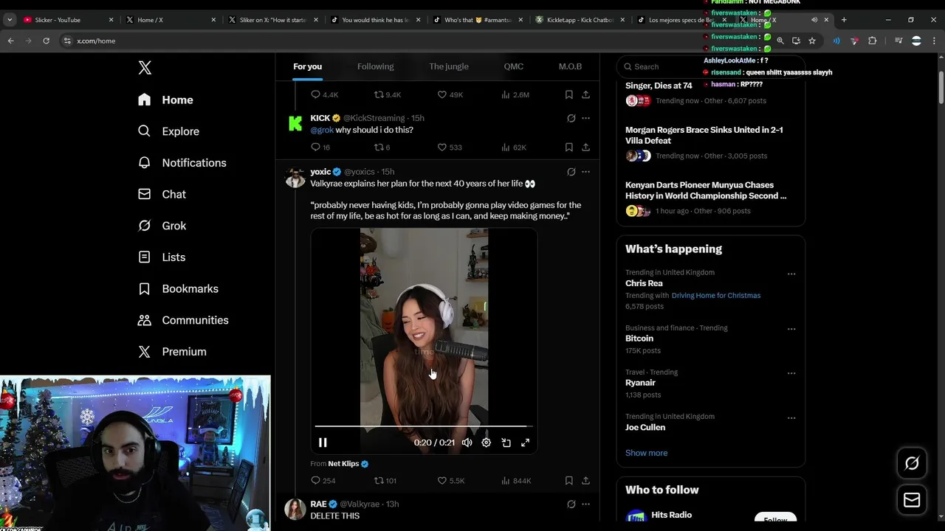Reply to the yoxic post with 254 replies
Image resolution: width=945 pixels, height=531 pixels.
pyautogui.click(x=323, y=481)
